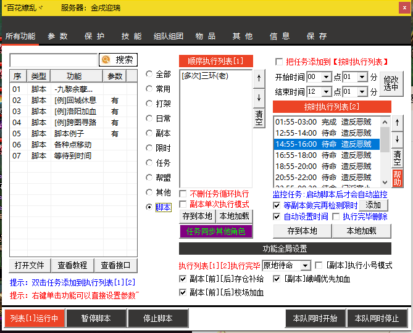Enable 执行完毕删除 checkbox

(336, 216)
